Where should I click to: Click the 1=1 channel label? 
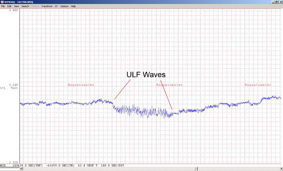3,88
